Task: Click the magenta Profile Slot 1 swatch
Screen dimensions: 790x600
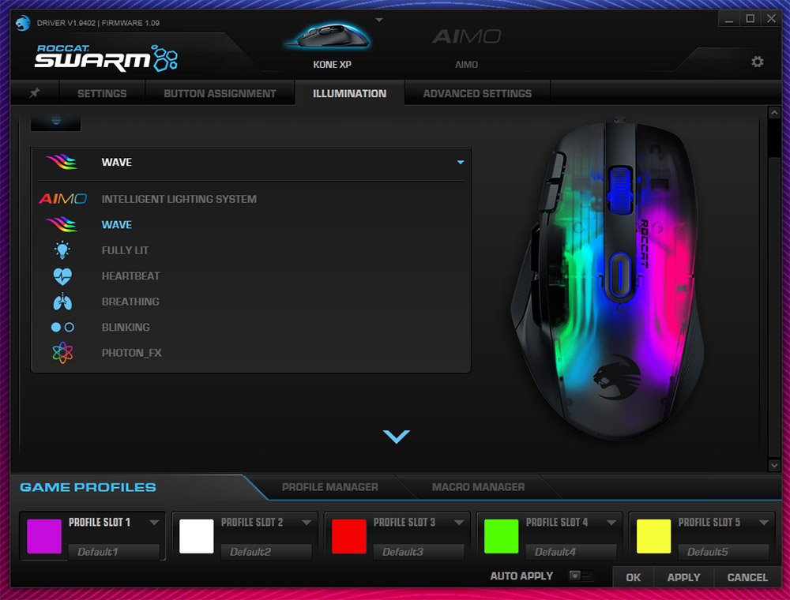Action: (x=44, y=537)
